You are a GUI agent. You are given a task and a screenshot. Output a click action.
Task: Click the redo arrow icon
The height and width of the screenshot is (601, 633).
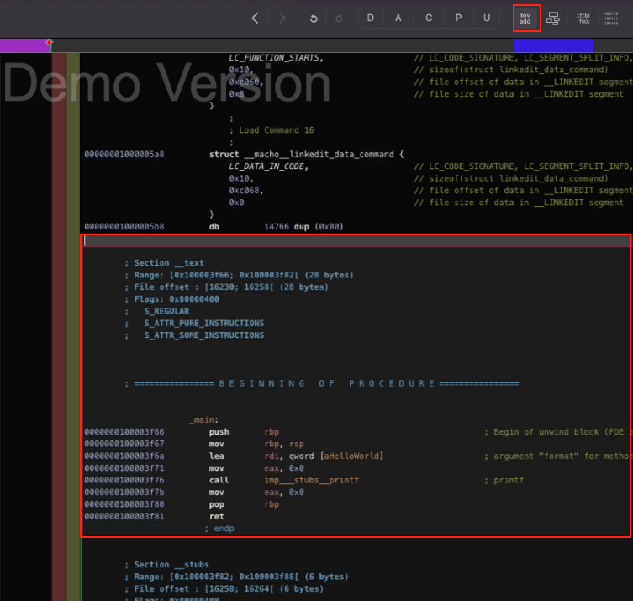click(x=339, y=18)
